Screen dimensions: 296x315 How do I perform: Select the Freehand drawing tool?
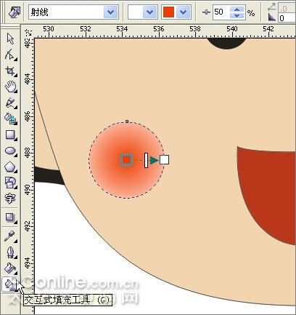10,103
